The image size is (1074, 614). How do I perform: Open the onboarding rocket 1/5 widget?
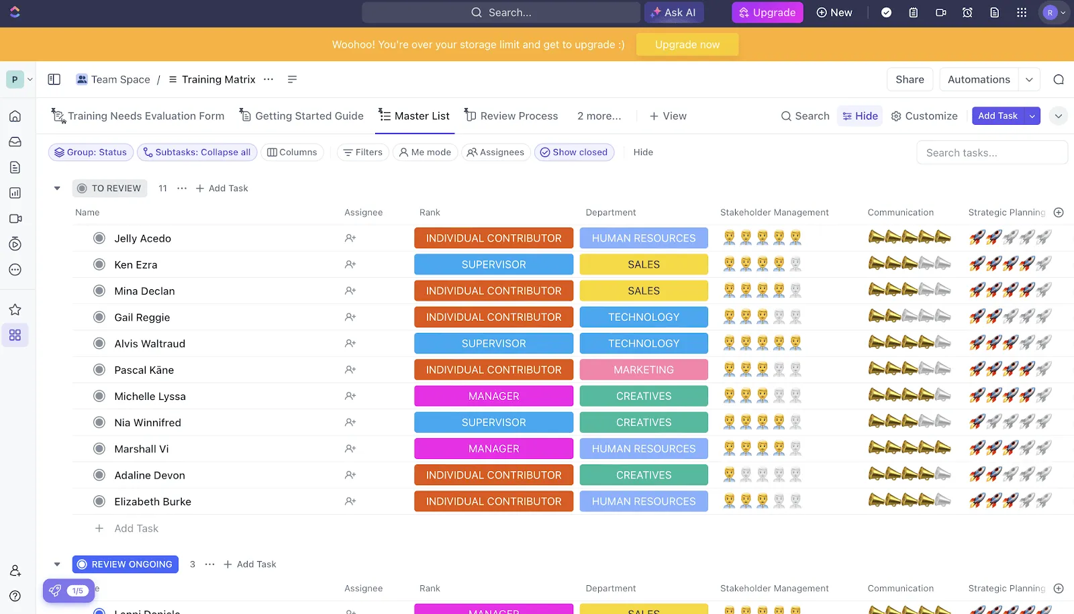[x=68, y=591]
